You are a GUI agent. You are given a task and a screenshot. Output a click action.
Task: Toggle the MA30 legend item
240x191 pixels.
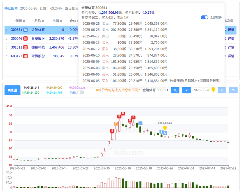click(x=31, y=92)
